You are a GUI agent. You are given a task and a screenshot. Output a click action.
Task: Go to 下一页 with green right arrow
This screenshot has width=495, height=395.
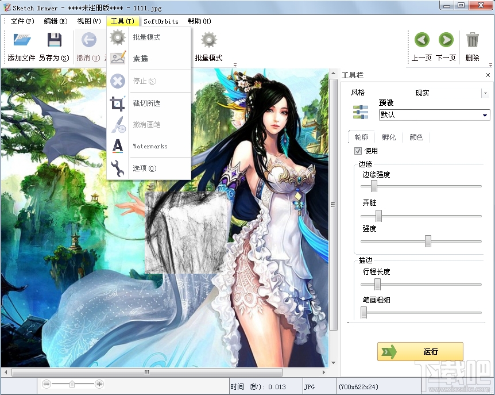[x=446, y=40]
